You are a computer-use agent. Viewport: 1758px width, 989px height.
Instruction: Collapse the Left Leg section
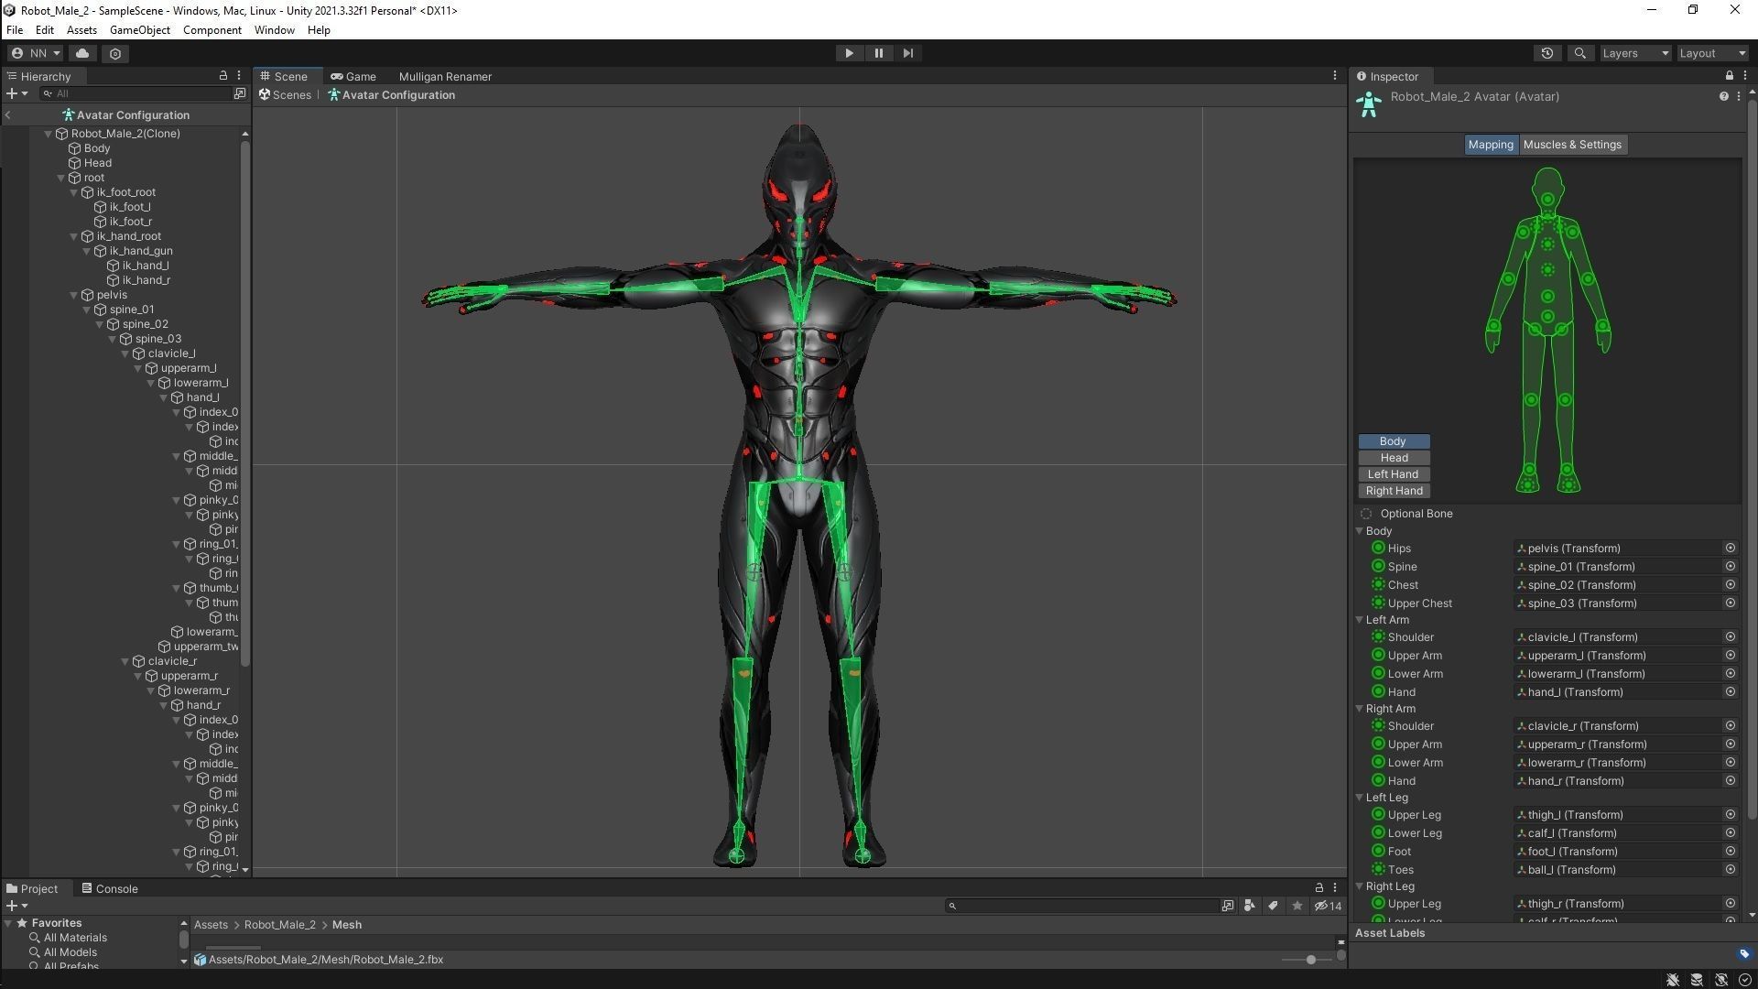point(1360,798)
